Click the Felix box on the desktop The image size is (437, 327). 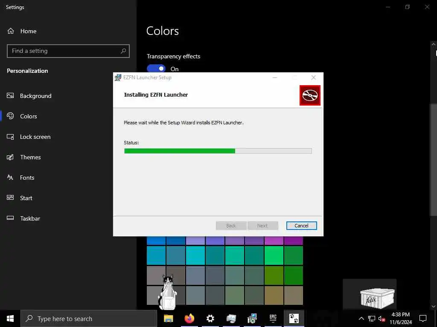pos(377,298)
